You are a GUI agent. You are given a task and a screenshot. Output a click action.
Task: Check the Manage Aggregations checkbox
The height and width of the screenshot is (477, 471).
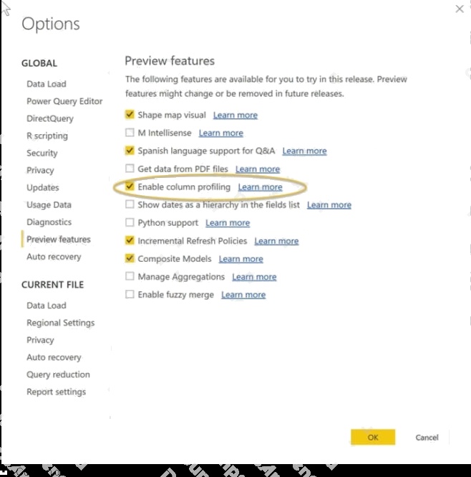click(x=130, y=277)
